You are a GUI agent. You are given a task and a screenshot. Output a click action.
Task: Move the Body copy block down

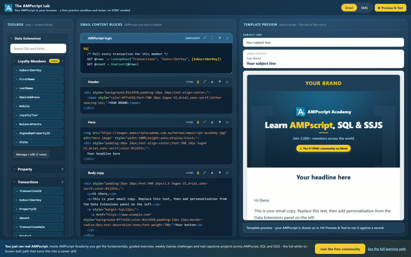[x=220, y=173]
